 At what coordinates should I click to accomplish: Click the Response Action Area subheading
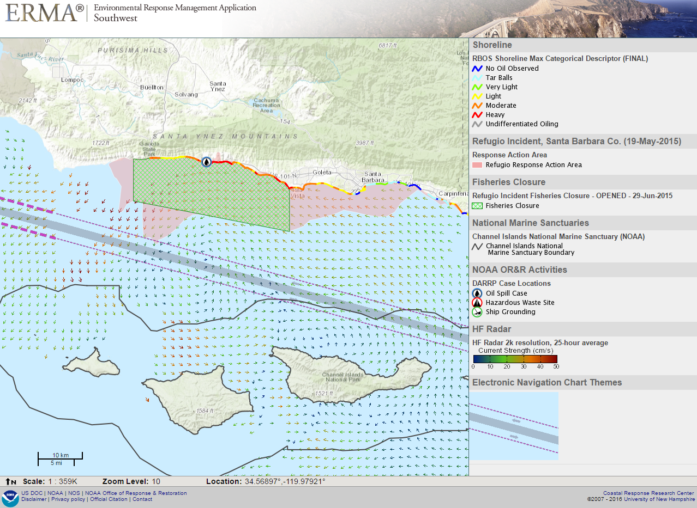pos(509,155)
